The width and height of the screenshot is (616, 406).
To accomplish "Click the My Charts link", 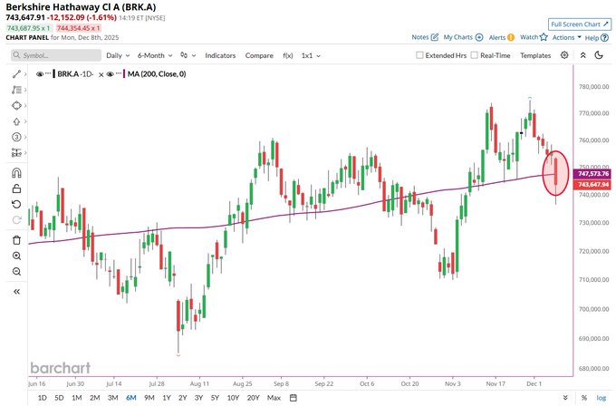I will pos(458,37).
